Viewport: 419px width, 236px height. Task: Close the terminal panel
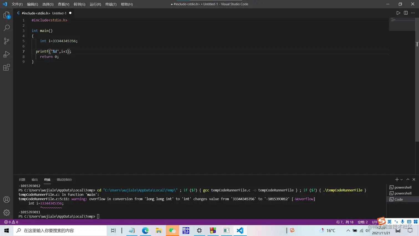click(414, 179)
